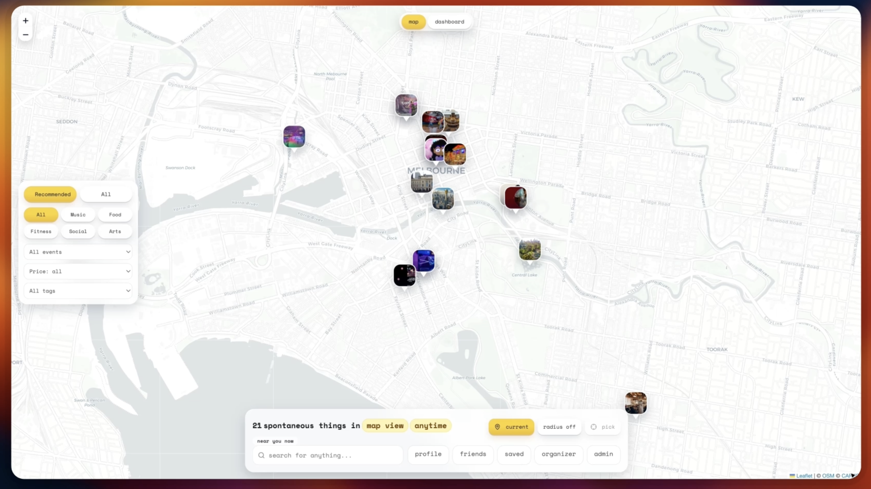Click the Leaflet attribution link
Image resolution: width=871 pixels, height=489 pixels.
[x=804, y=476]
